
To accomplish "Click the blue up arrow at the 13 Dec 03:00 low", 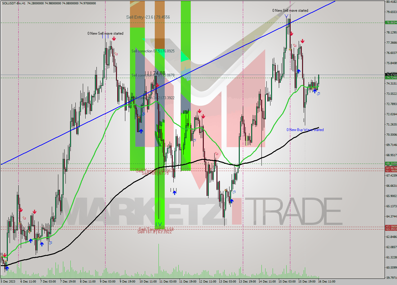I will tap(231, 201).
